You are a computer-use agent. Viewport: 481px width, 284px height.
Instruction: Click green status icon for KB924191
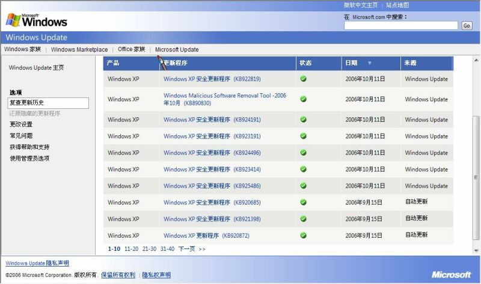[304, 119]
